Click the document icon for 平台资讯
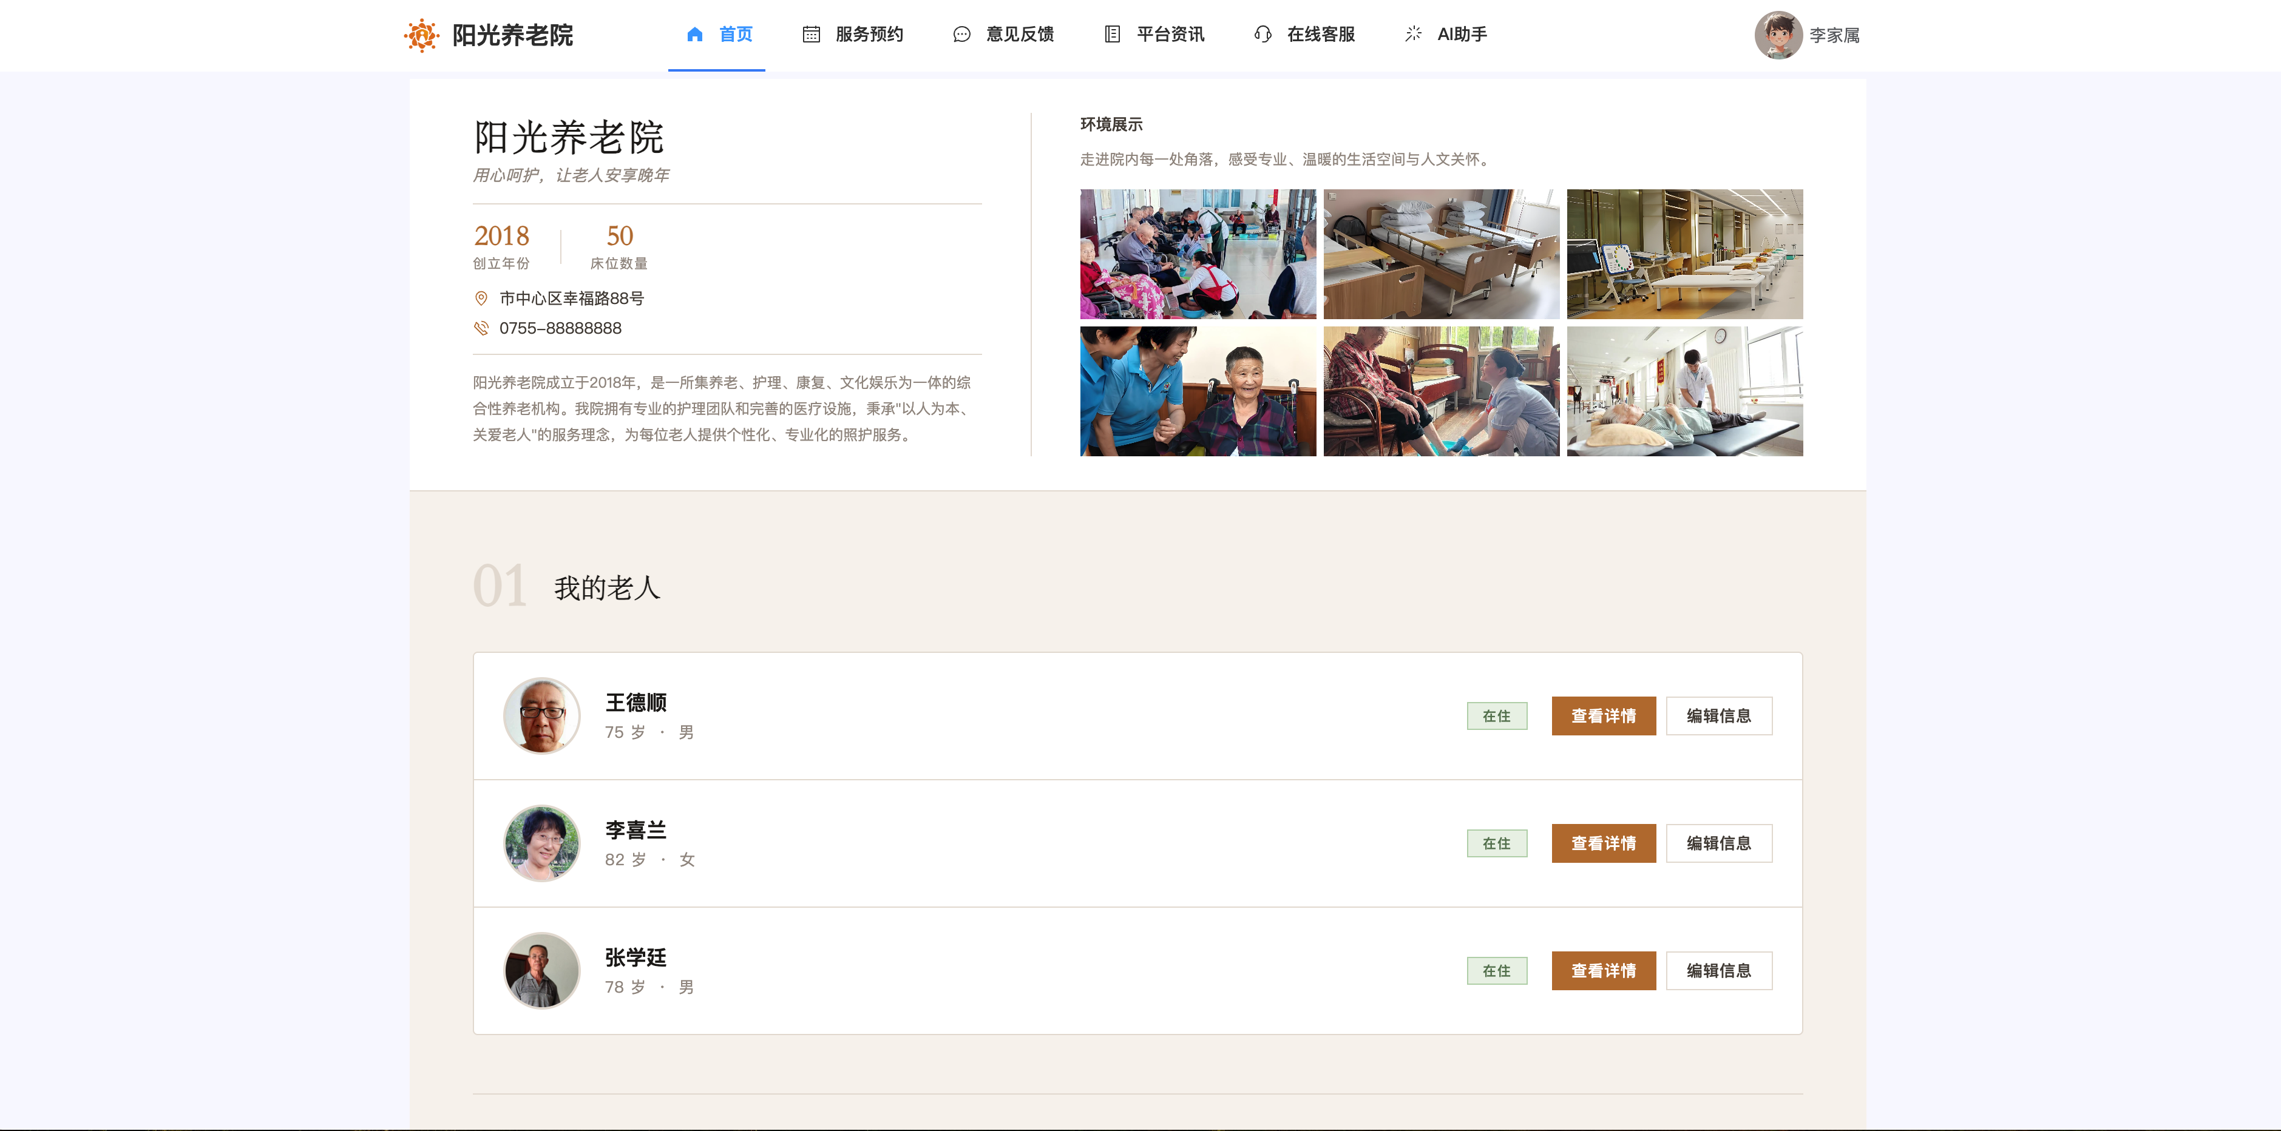This screenshot has height=1131, width=2281. coord(1112,35)
